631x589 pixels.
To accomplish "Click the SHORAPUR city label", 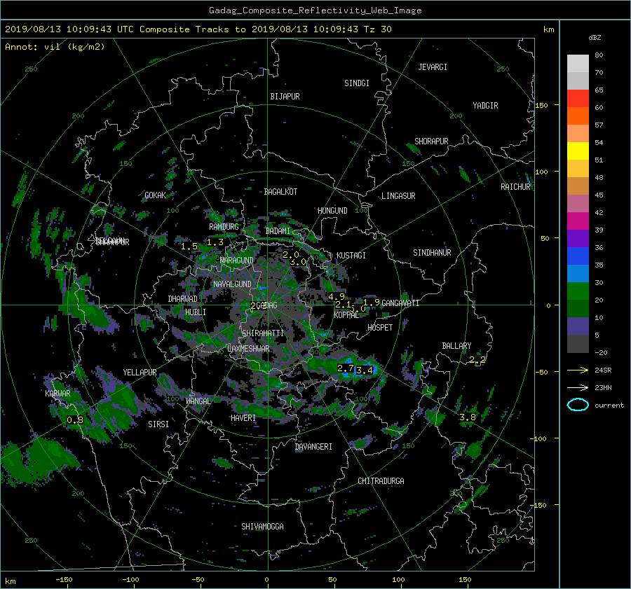I will pyautogui.click(x=431, y=141).
